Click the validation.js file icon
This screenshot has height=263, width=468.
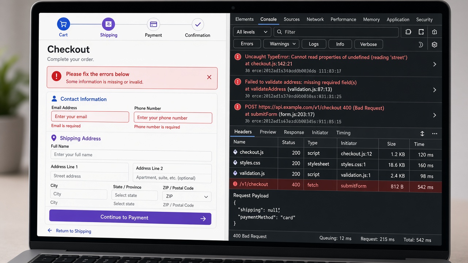235,173
